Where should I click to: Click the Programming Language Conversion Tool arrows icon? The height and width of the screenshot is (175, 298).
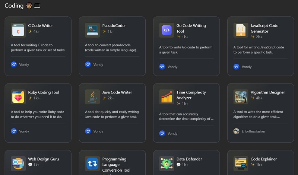pyautogui.click(x=92, y=163)
